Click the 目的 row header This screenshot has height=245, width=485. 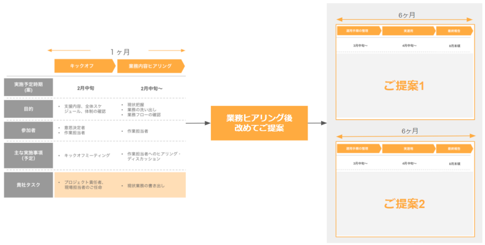28,109
